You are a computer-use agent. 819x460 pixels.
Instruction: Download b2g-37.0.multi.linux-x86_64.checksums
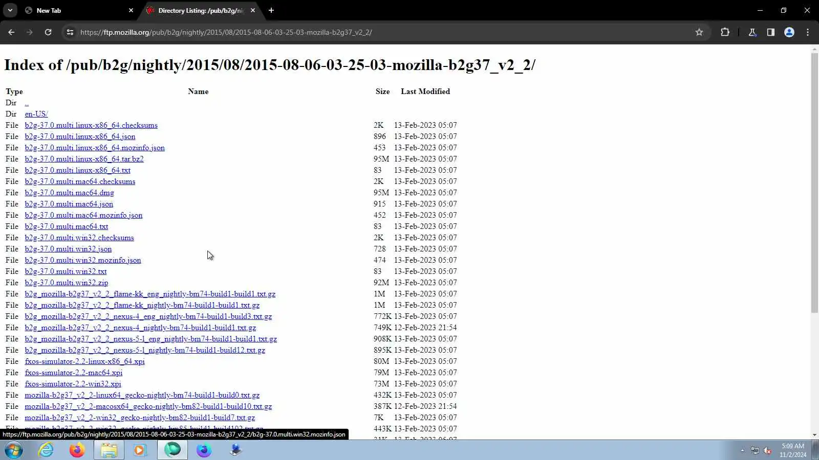91,125
